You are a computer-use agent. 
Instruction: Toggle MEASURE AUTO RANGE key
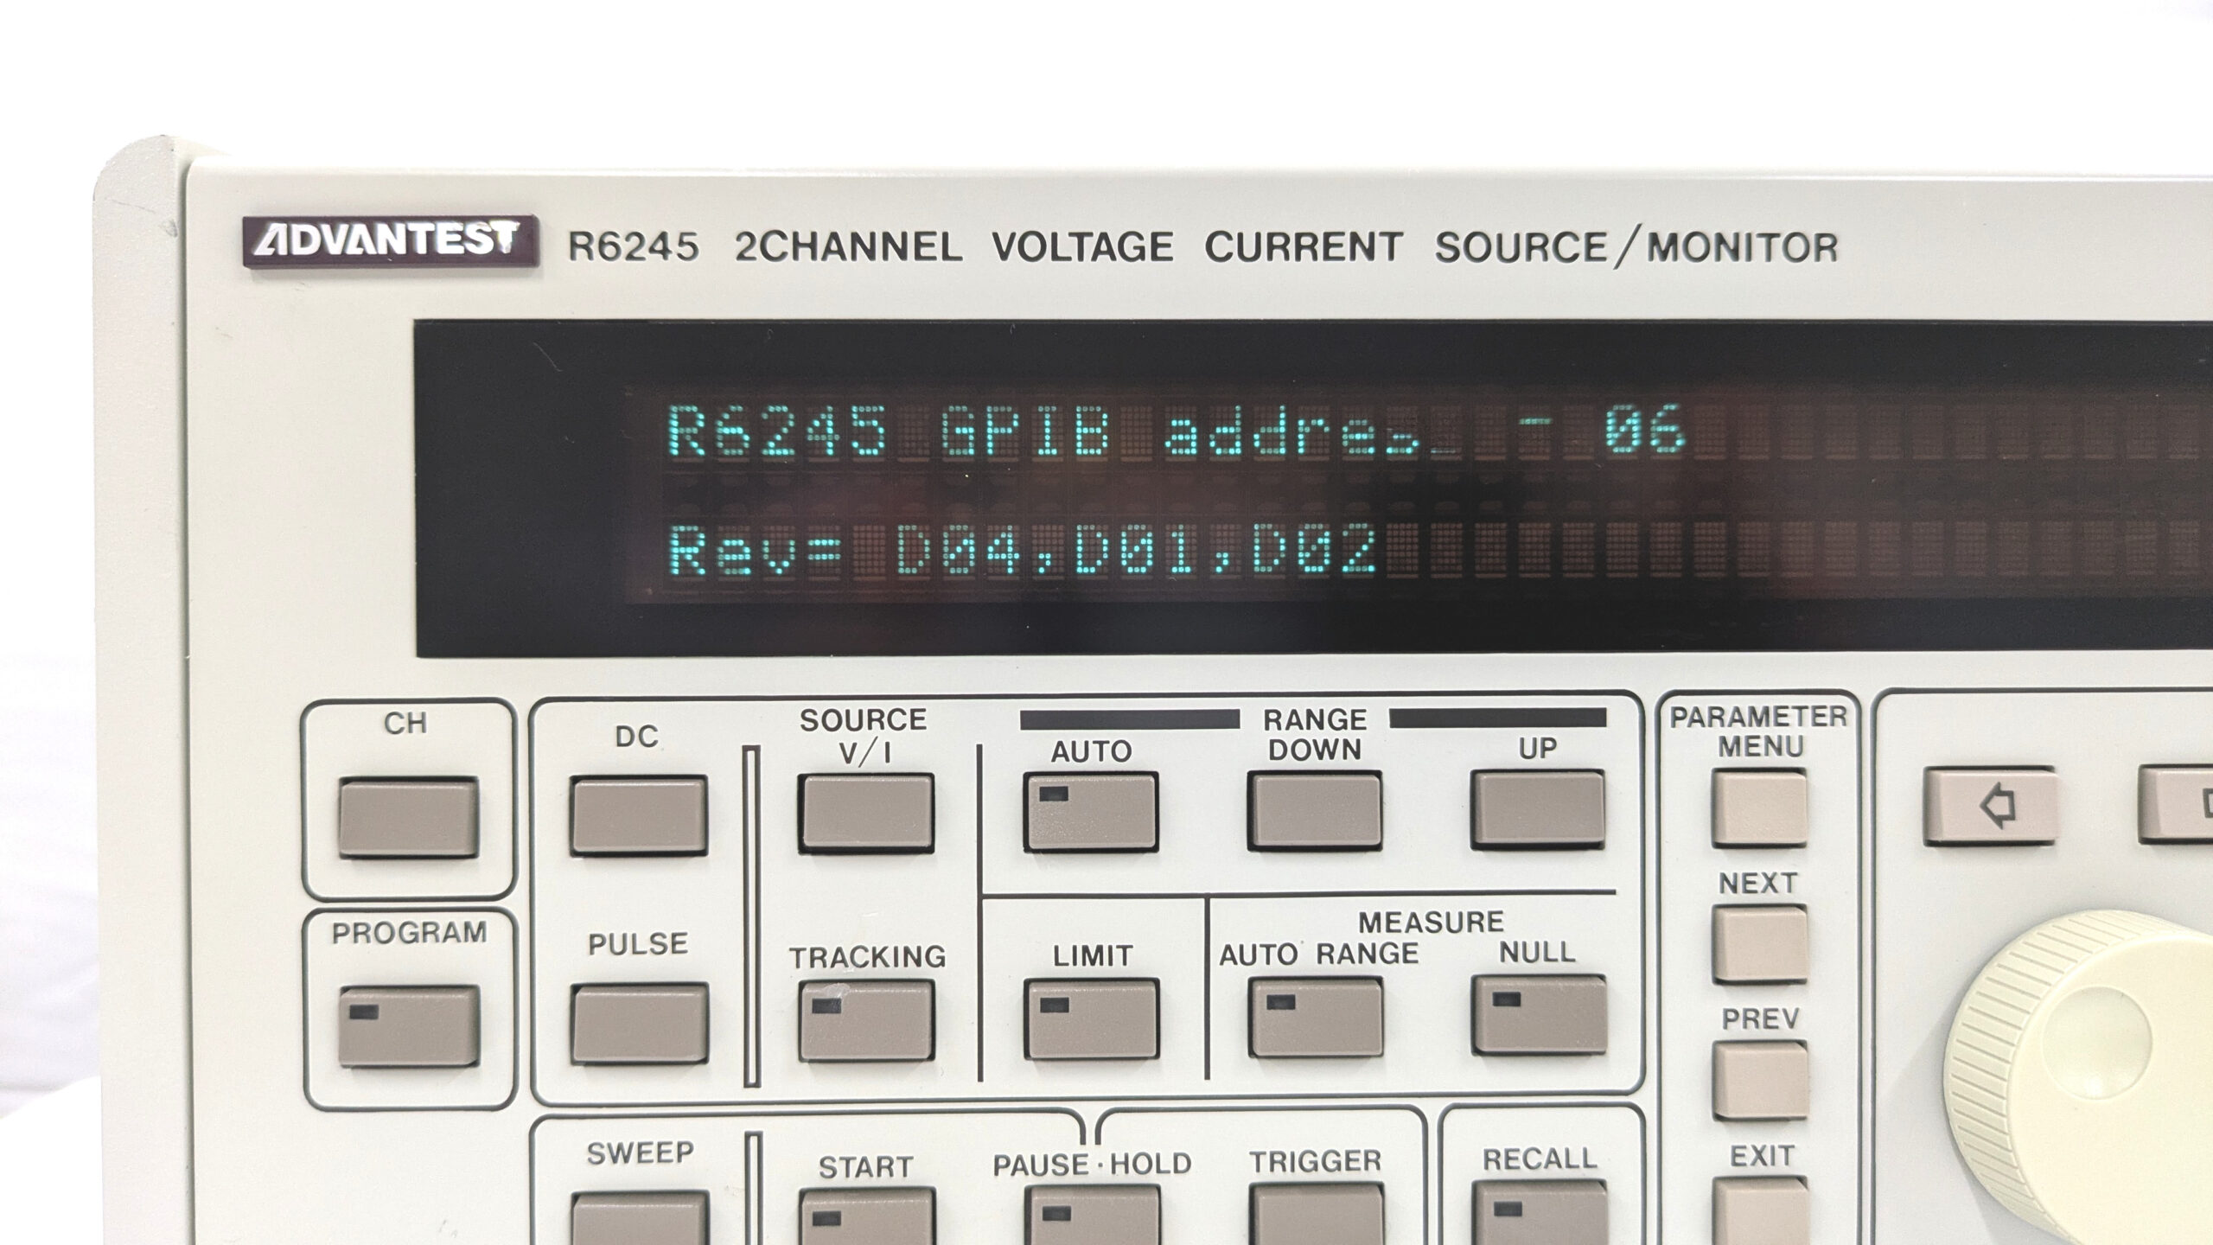tap(1316, 1017)
